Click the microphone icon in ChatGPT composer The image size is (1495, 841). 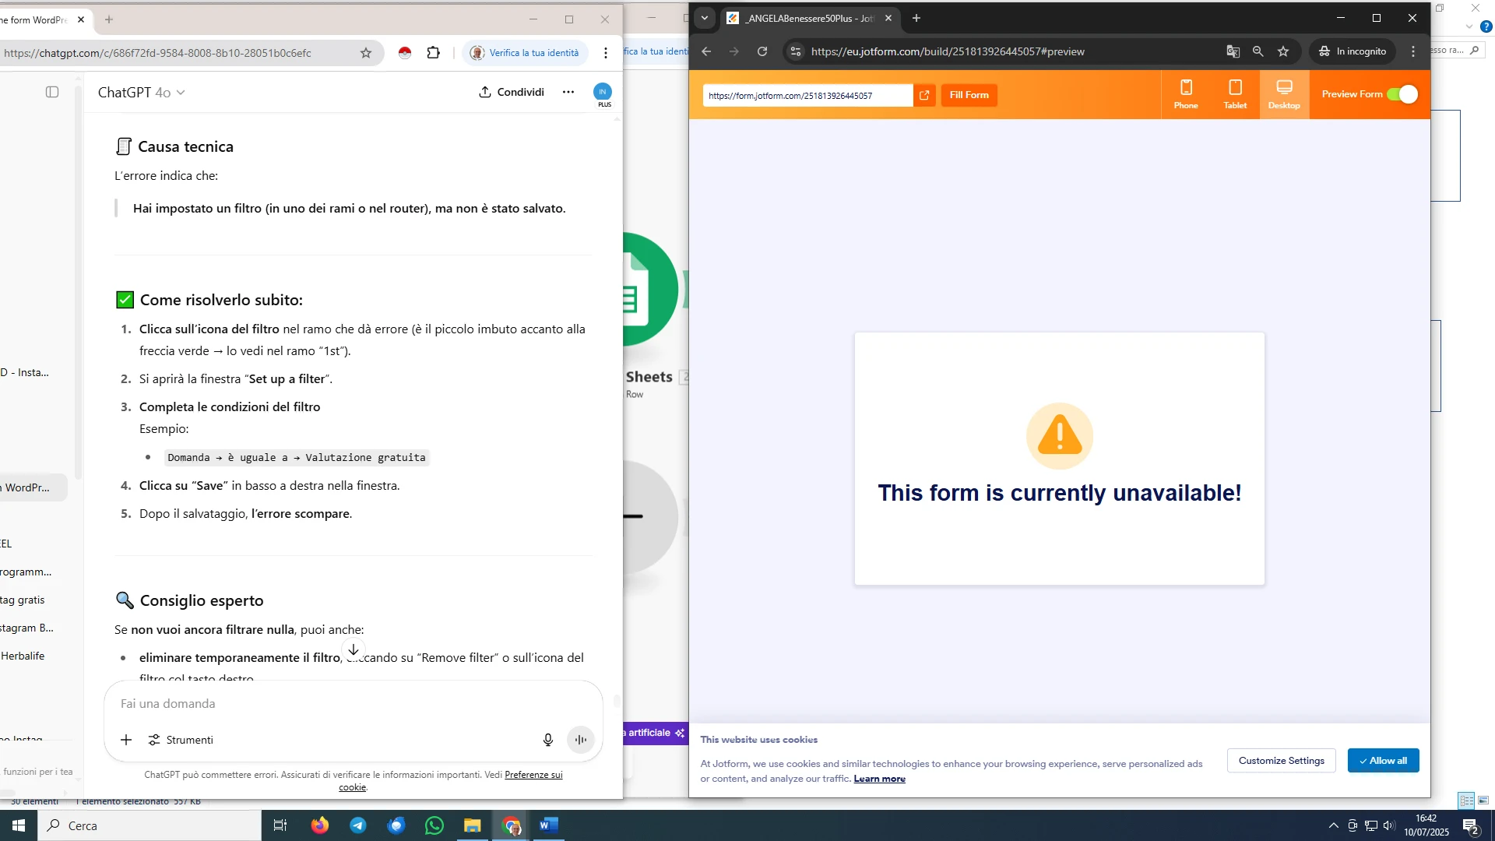tap(547, 740)
